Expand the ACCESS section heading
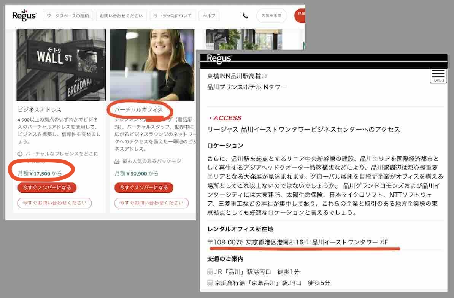 [227, 118]
